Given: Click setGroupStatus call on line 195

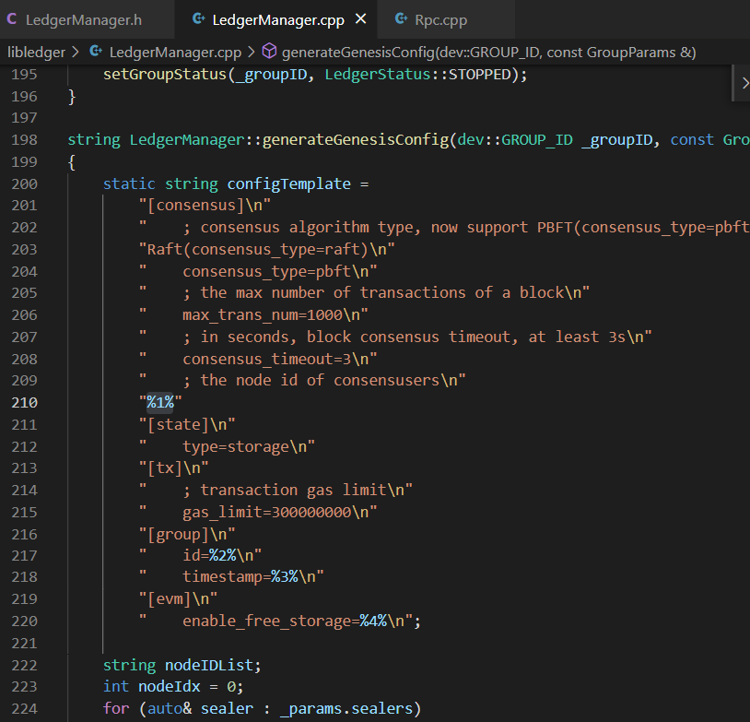Looking at the screenshot, I should 165,74.
